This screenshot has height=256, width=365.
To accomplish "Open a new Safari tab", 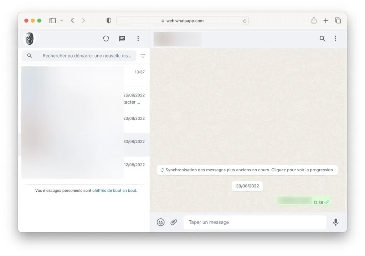I will (325, 20).
